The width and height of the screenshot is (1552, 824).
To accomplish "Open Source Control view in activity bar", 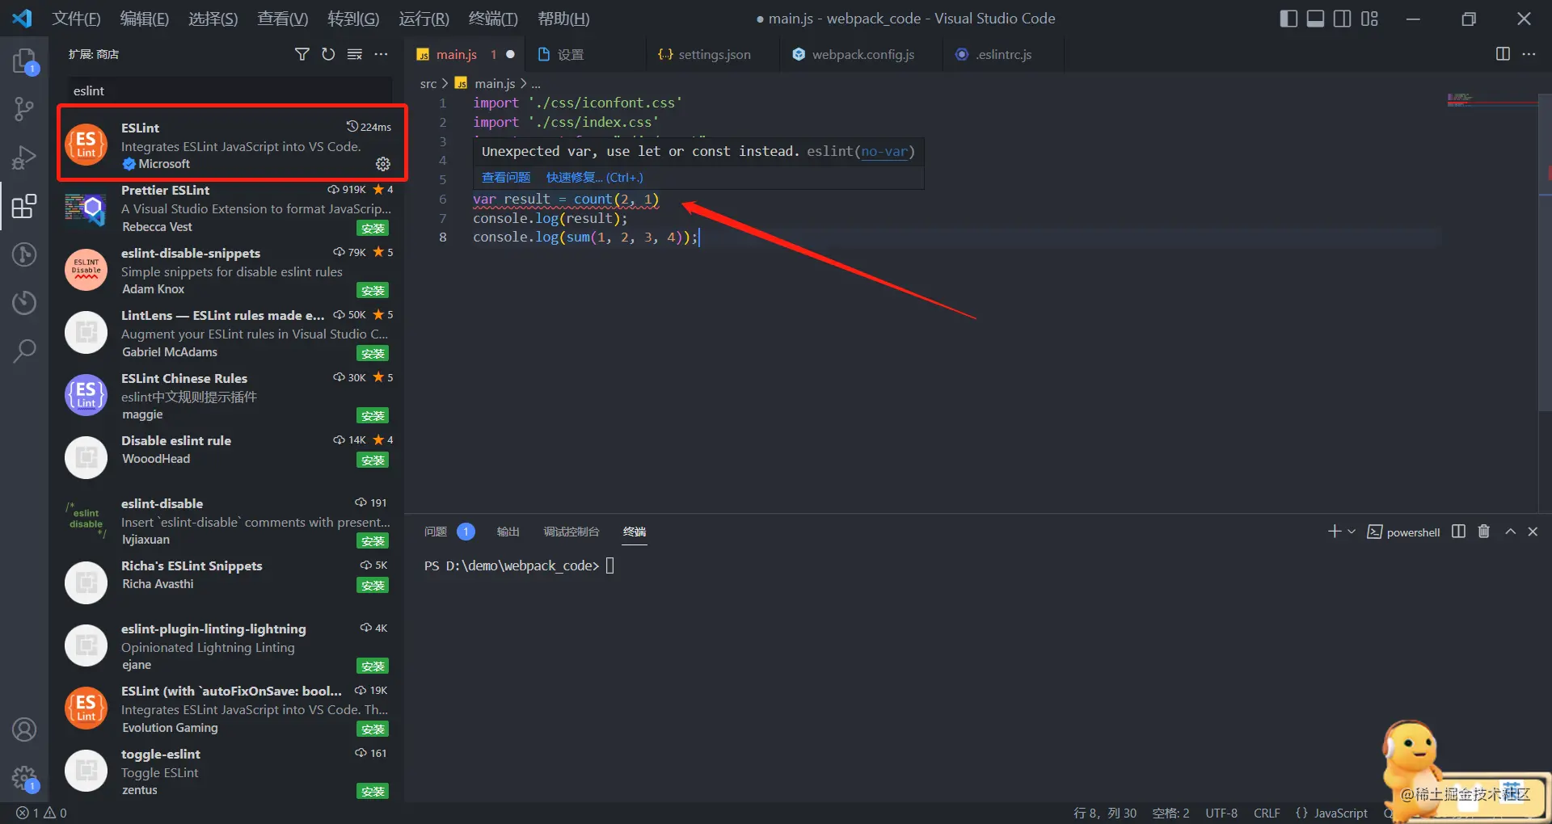I will coord(24,109).
